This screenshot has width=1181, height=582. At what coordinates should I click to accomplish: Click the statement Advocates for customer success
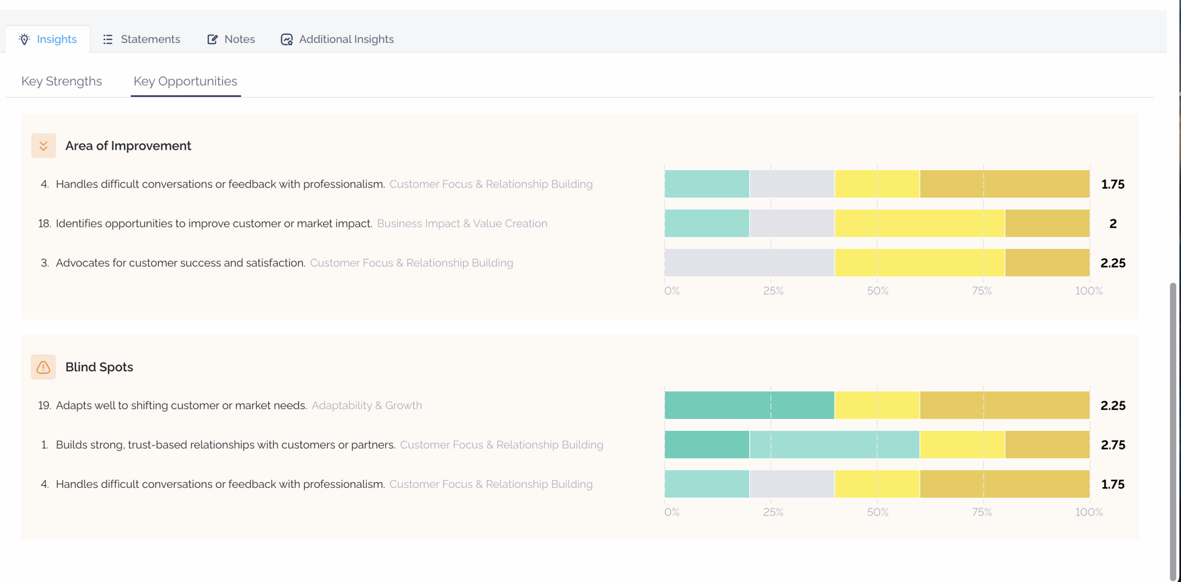click(180, 263)
